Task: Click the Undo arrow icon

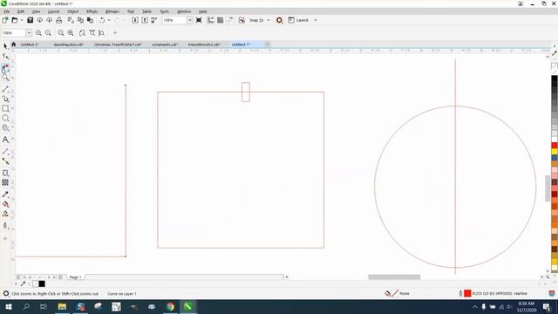Action: pyautogui.click(x=102, y=20)
